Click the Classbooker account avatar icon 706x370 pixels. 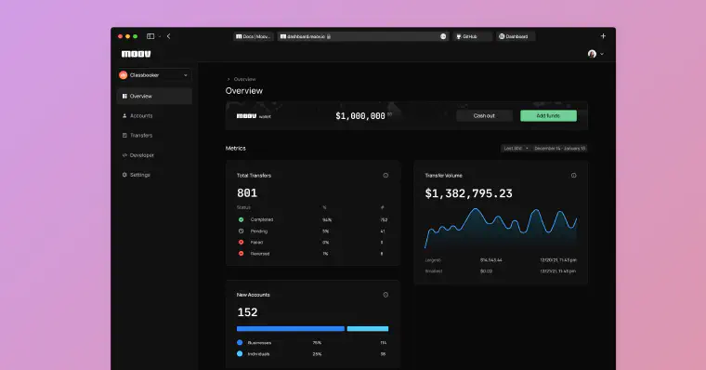tap(123, 75)
